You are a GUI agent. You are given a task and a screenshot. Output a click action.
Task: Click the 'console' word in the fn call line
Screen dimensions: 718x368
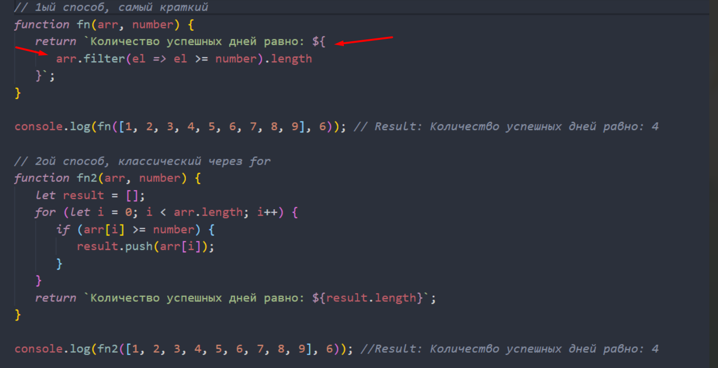click(x=38, y=127)
